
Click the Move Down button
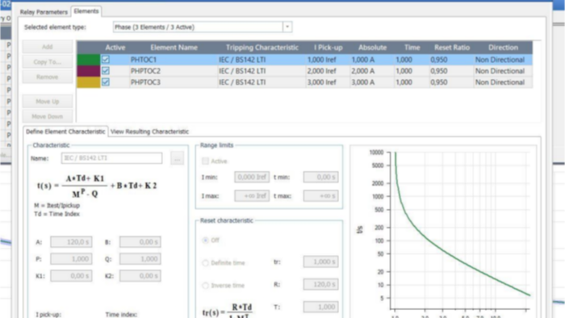47,116
